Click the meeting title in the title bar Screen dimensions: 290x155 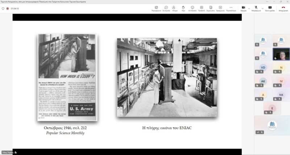pos(43,2)
